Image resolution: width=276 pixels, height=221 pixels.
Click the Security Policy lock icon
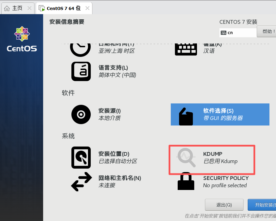tap(186, 181)
